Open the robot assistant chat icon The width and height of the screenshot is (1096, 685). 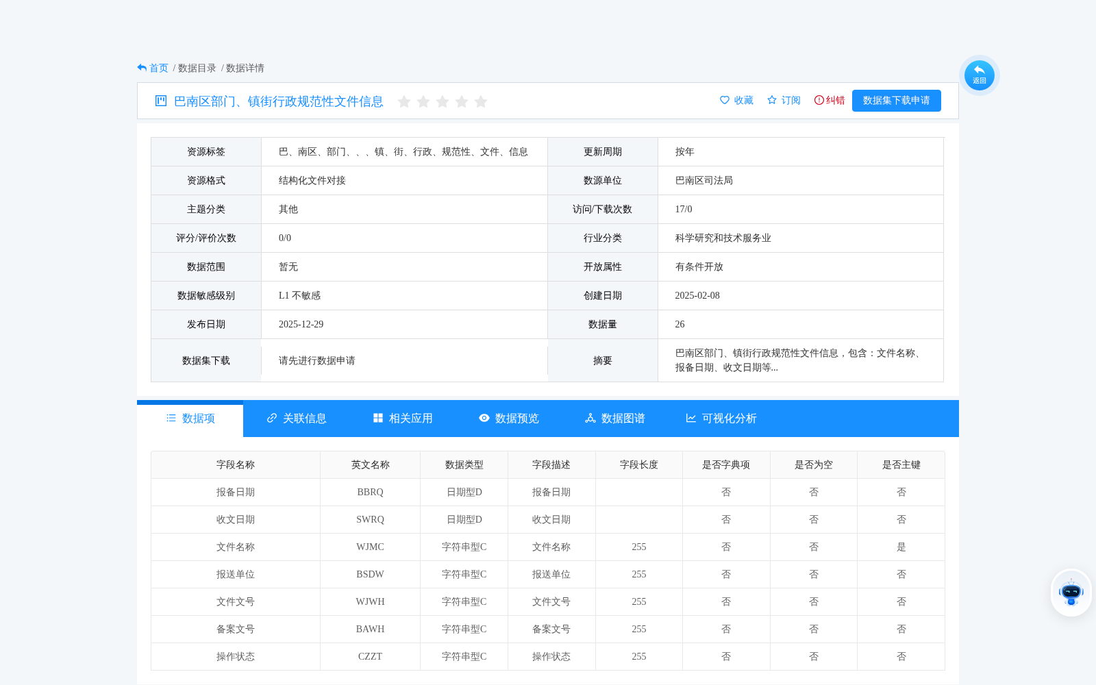(1071, 593)
